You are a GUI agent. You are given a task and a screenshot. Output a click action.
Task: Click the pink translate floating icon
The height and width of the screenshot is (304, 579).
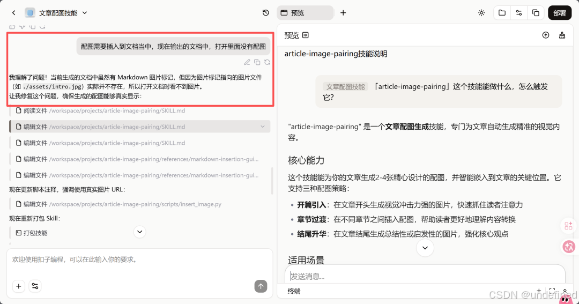(x=569, y=247)
